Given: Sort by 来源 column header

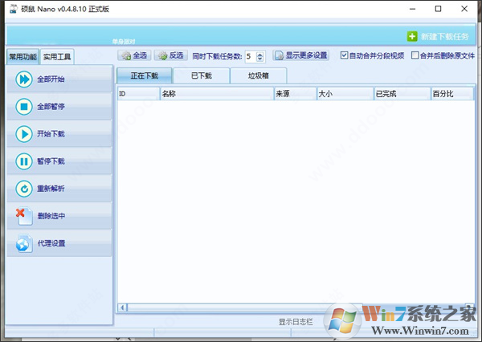Looking at the screenshot, I should [x=296, y=94].
